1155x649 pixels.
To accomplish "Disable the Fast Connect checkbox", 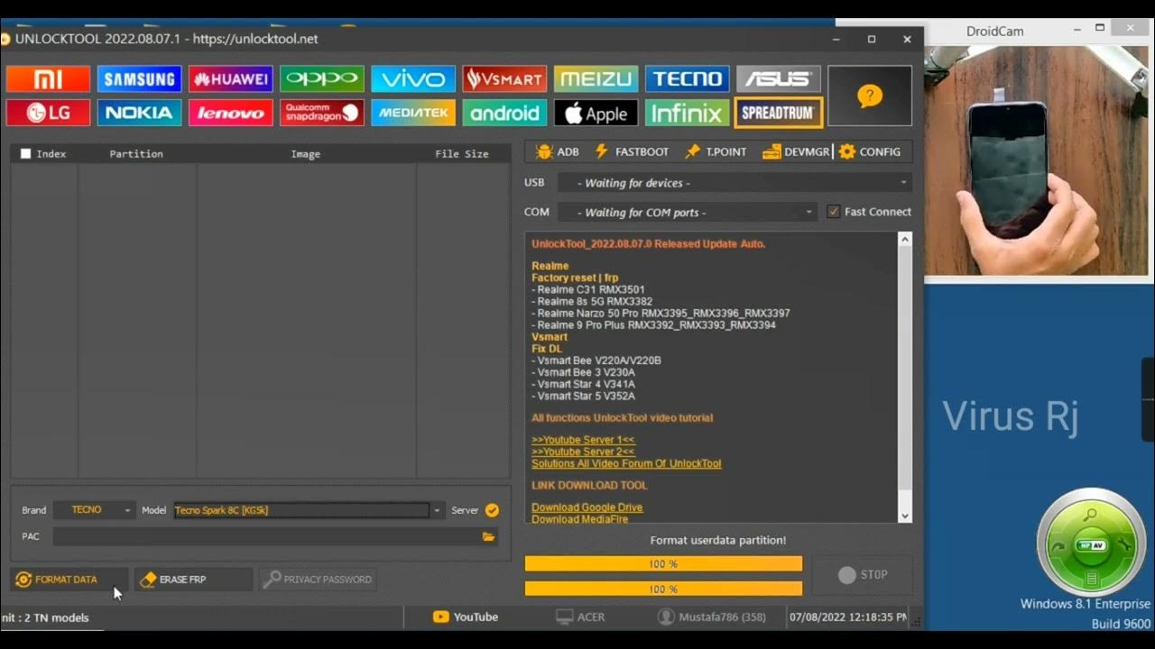I will tap(833, 212).
